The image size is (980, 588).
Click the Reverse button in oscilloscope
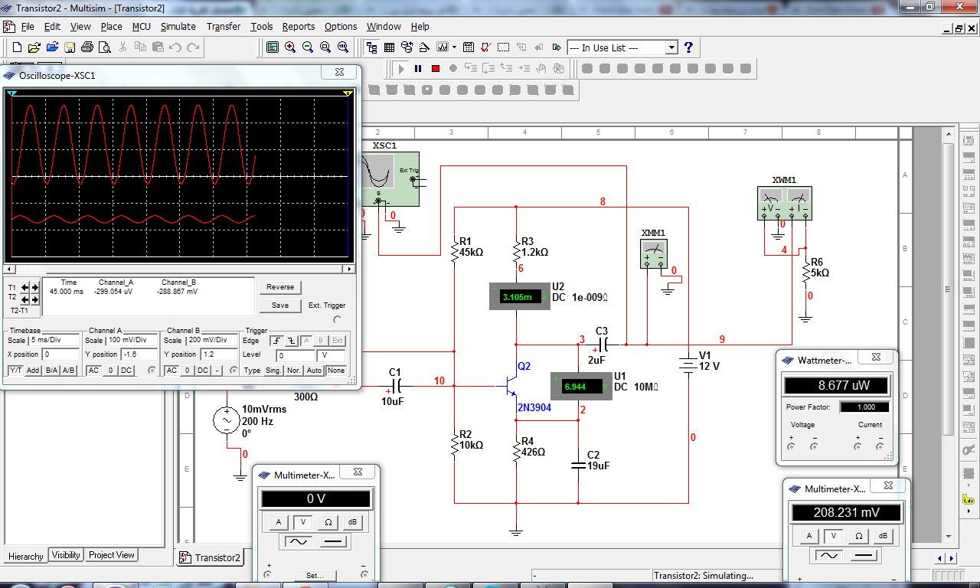[x=280, y=287]
